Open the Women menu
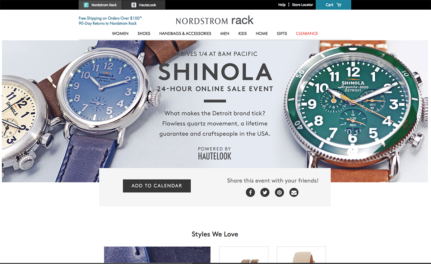 (x=120, y=33)
